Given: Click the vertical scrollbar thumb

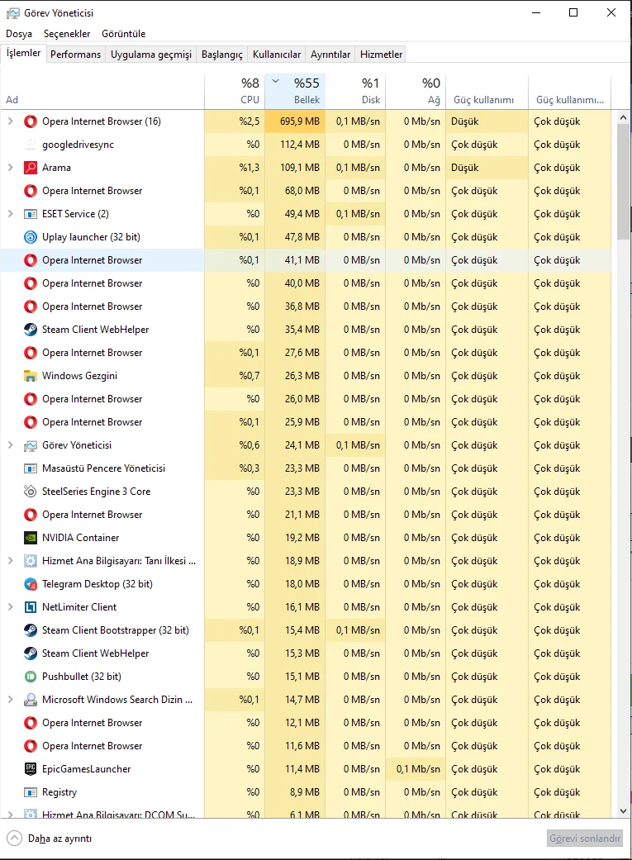Looking at the screenshot, I should coord(623,182).
